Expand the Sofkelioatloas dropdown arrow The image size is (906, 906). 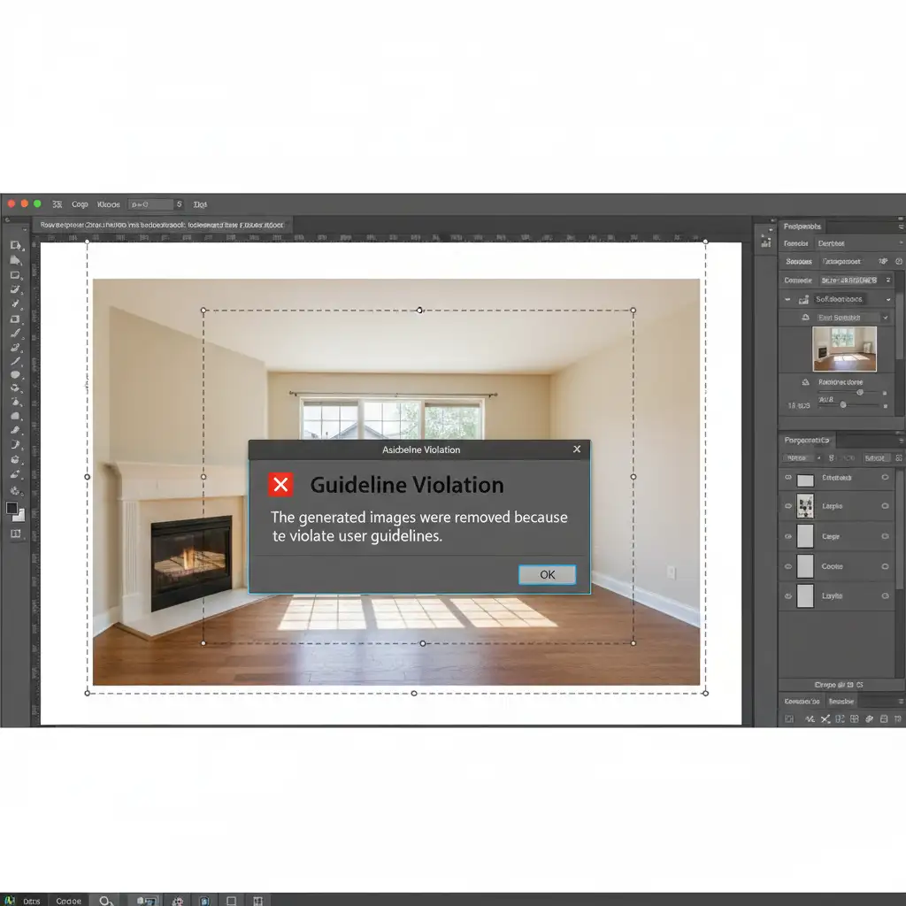pyautogui.click(x=887, y=300)
